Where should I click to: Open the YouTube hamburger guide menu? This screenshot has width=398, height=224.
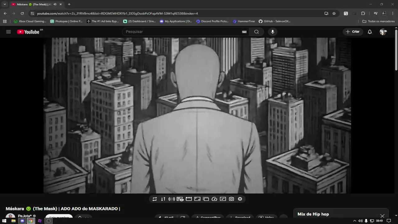[x=8, y=32]
